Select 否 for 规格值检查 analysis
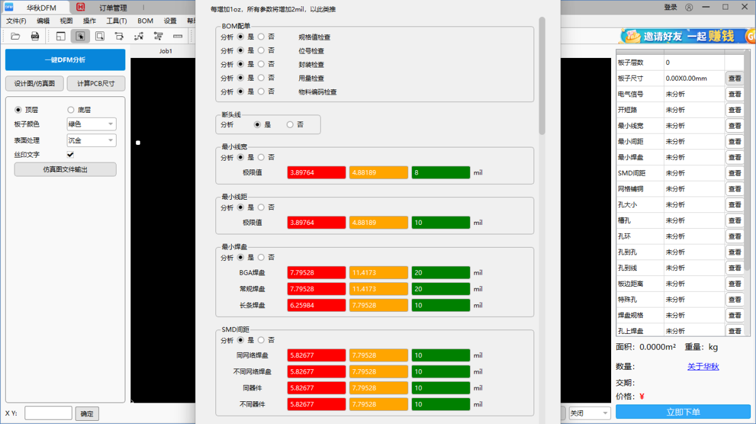The width and height of the screenshot is (756, 424). pyautogui.click(x=261, y=37)
